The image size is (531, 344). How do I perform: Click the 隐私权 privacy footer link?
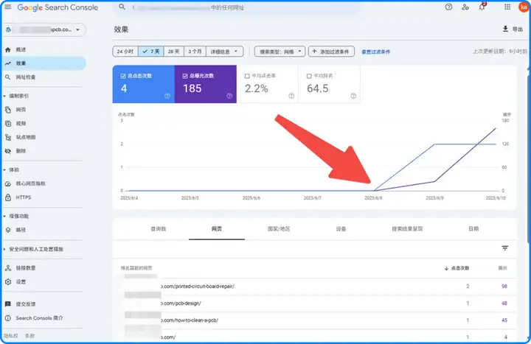coord(11,336)
